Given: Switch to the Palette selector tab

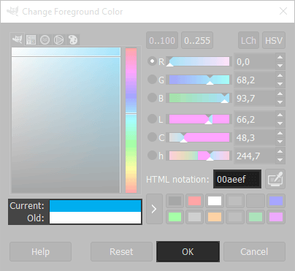Looking at the screenshot, I should [x=73, y=39].
